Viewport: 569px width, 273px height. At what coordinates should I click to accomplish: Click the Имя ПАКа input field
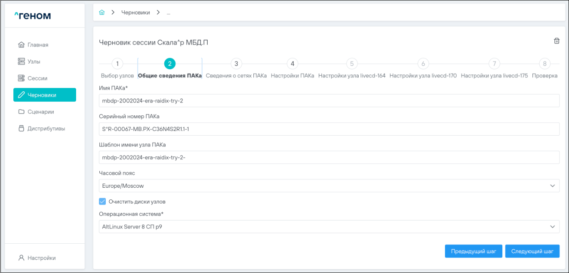(x=329, y=101)
